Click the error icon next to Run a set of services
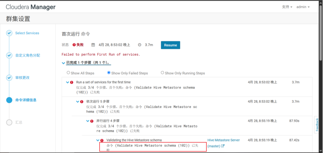 [72, 82]
